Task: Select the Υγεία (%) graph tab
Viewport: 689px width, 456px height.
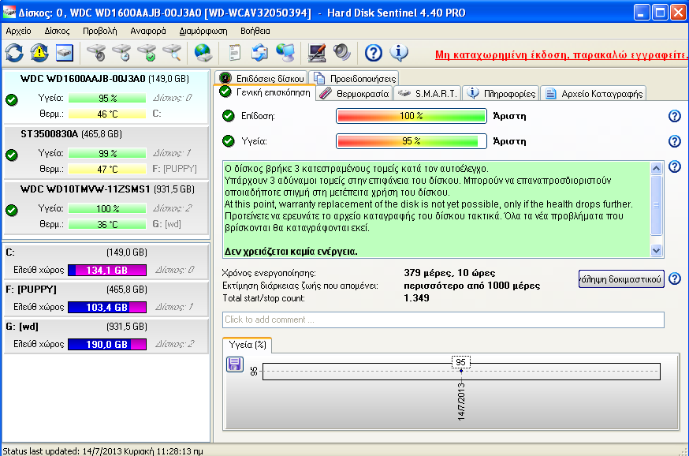Action: pyautogui.click(x=248, y=346)
